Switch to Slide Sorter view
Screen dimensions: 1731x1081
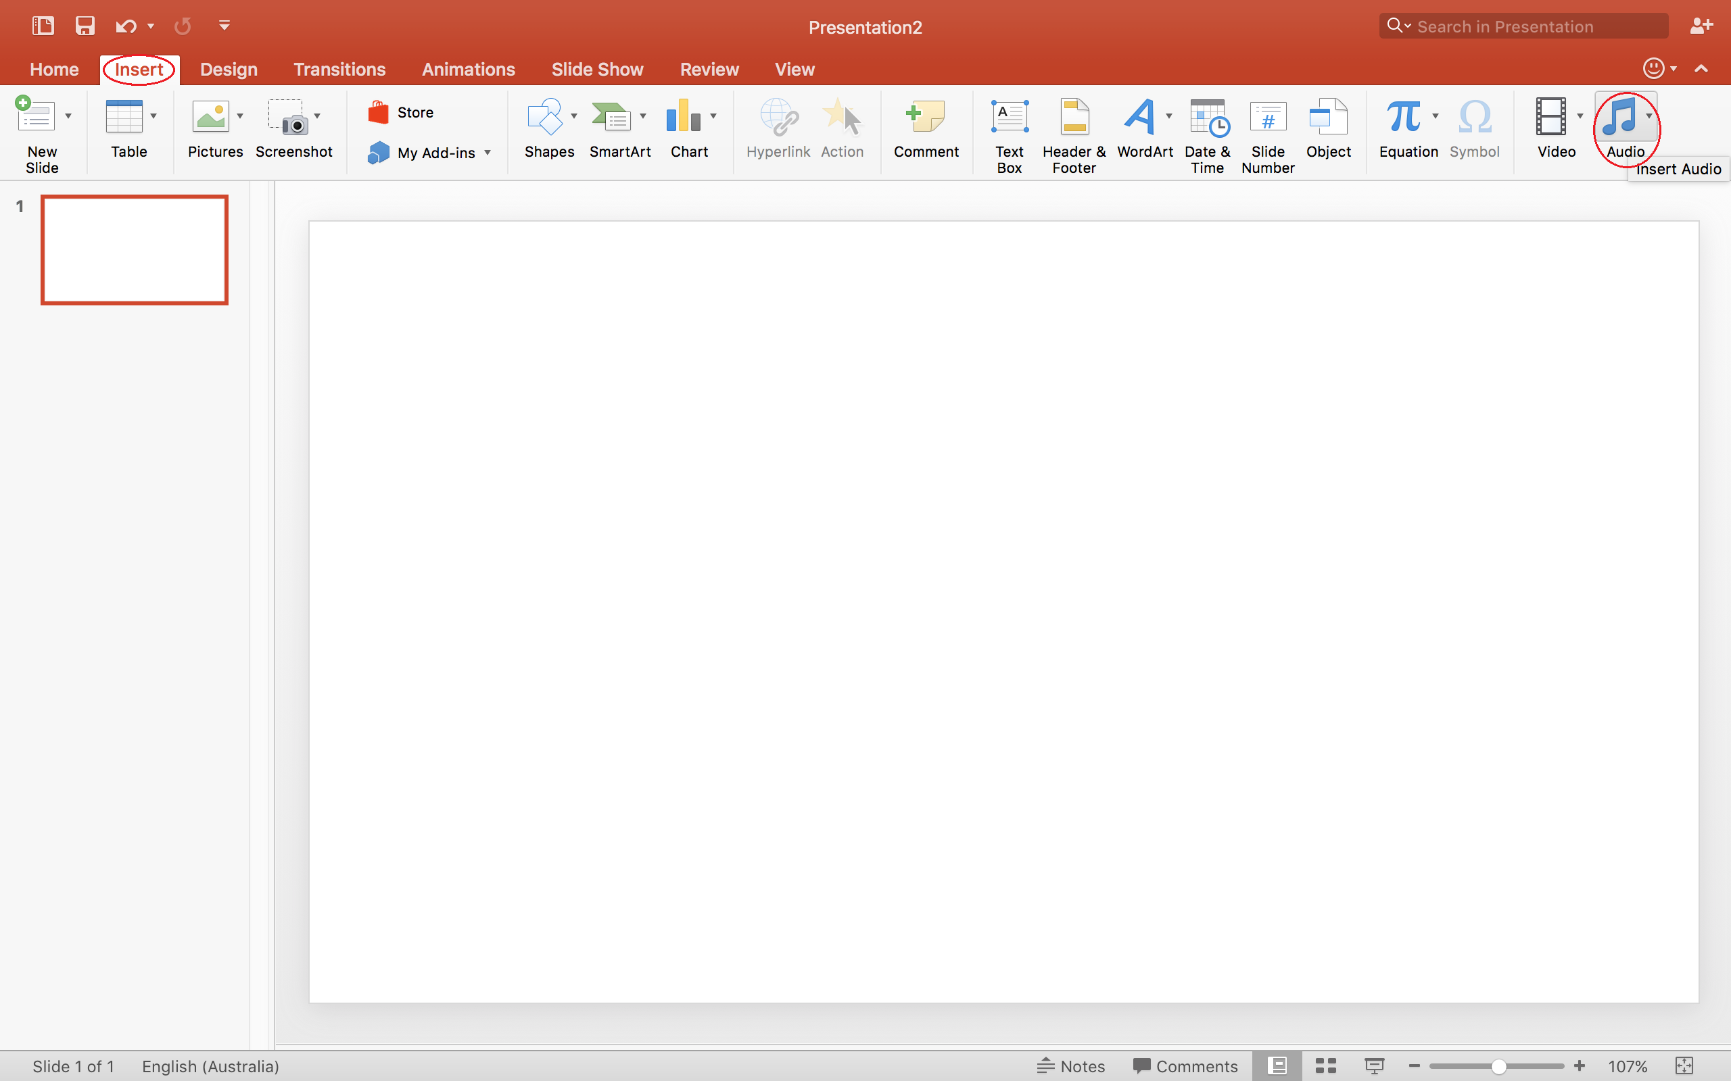(1325, 1066)
